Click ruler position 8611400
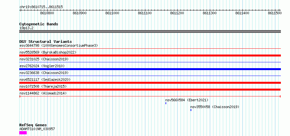290x136 pixels. point(242,13)
